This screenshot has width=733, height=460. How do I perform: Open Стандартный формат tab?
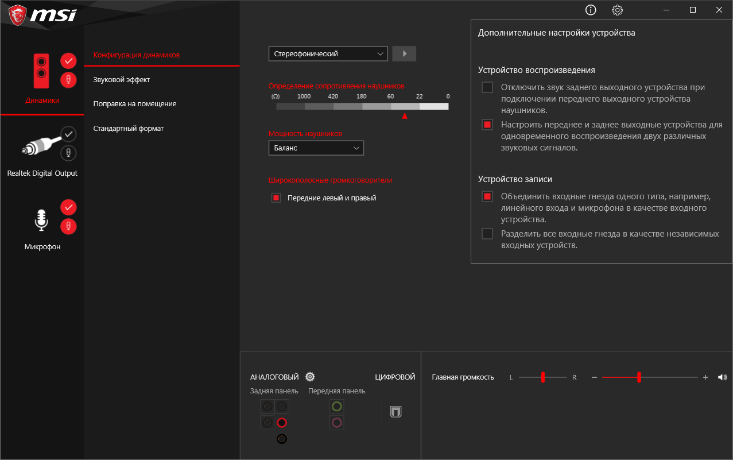[129, 129]
